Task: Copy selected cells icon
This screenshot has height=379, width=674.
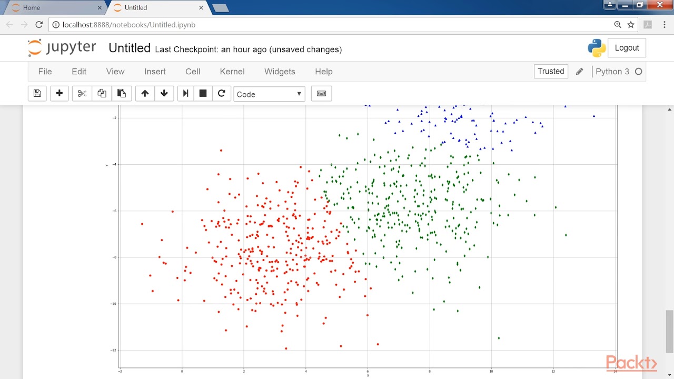Action: 102,93
